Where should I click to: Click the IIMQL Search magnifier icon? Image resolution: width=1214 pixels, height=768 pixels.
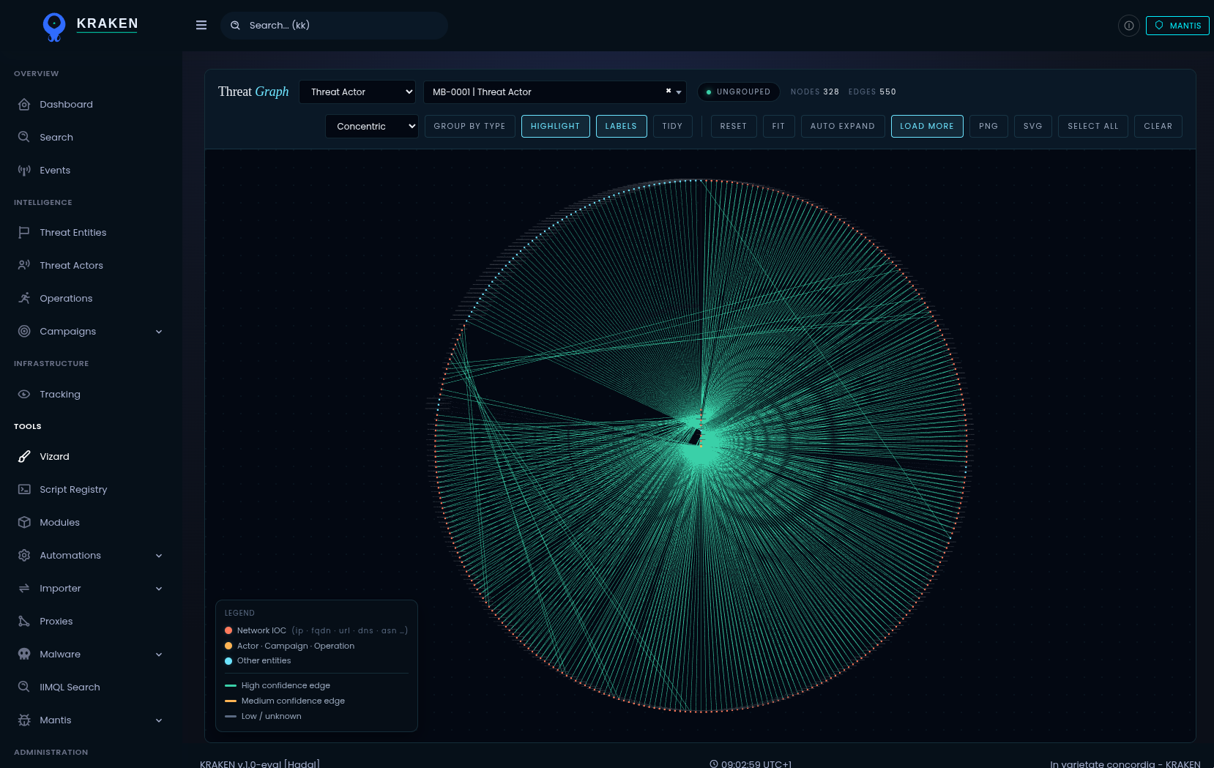coord(24,687)
